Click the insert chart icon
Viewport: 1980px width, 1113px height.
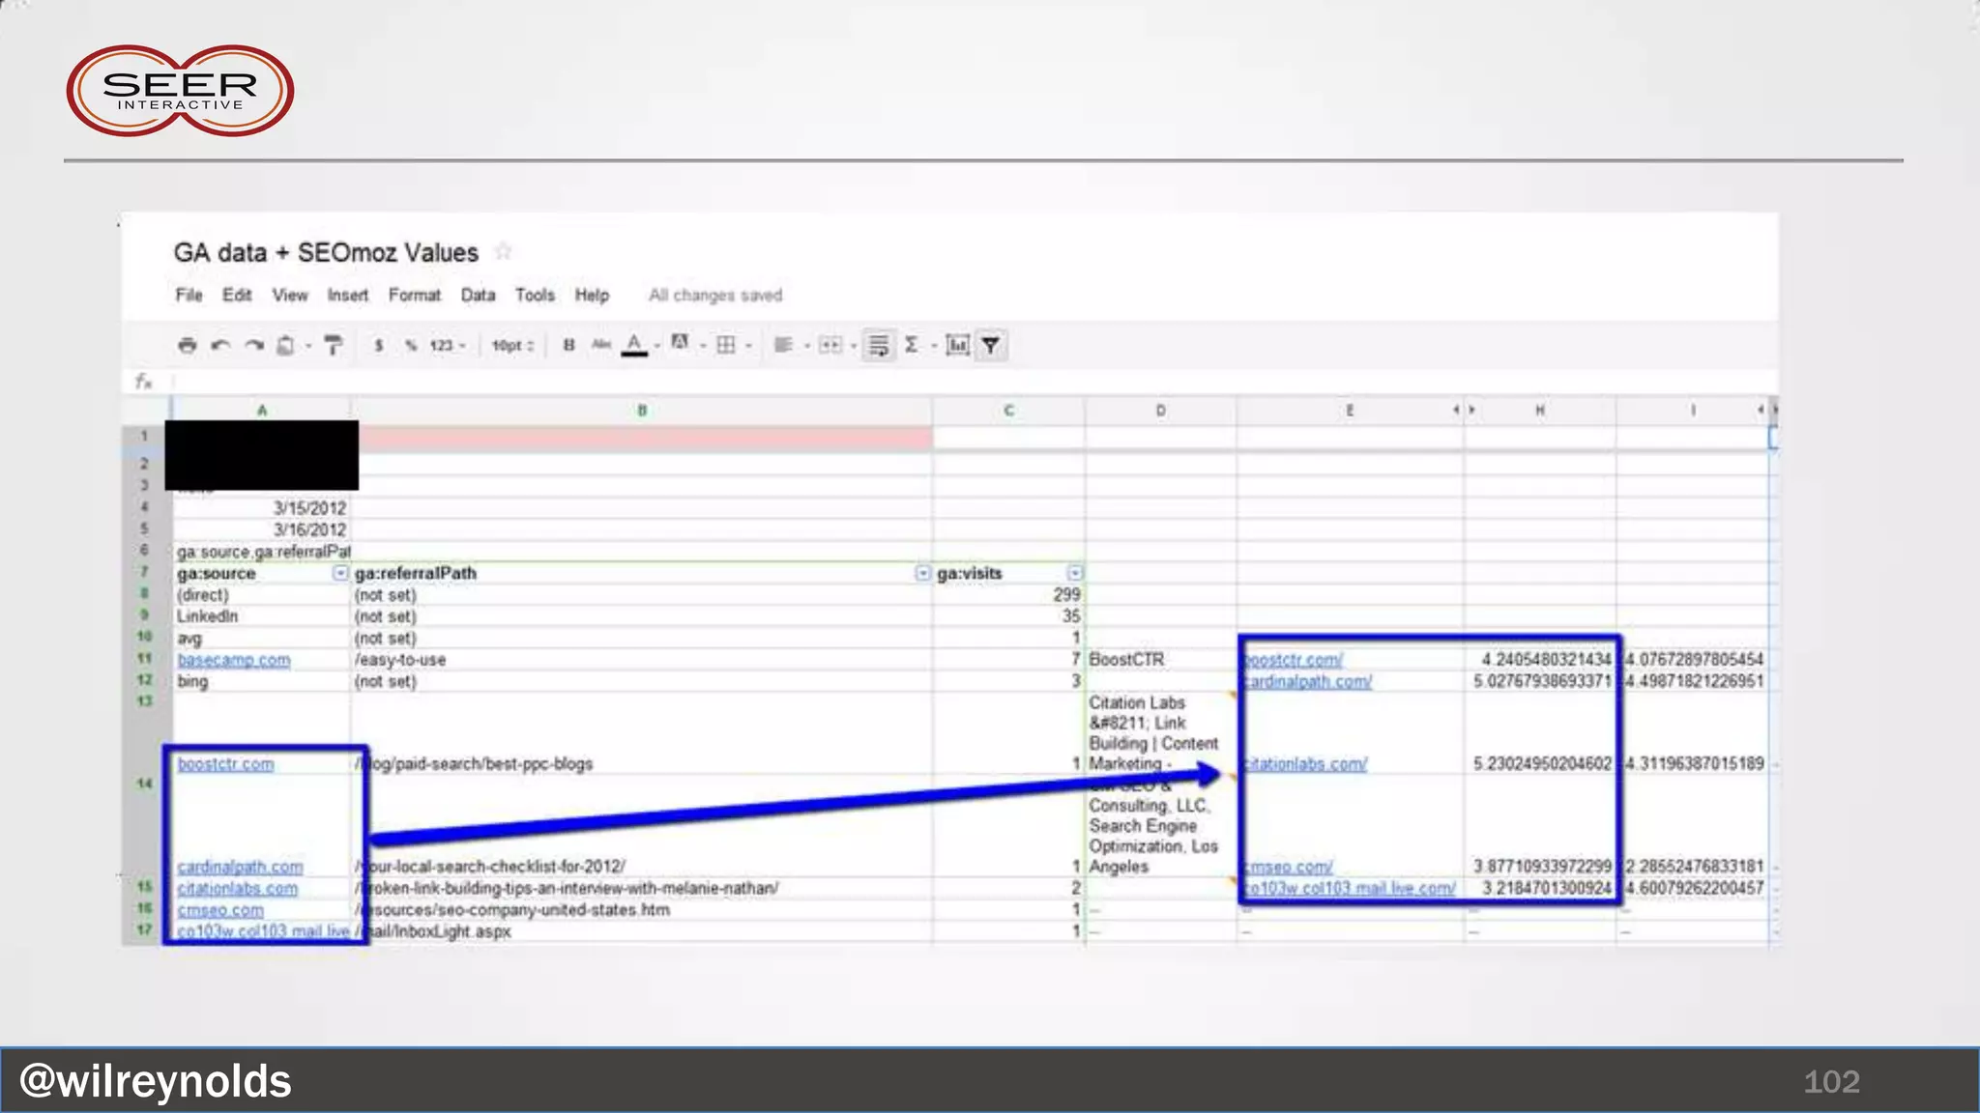957,345
